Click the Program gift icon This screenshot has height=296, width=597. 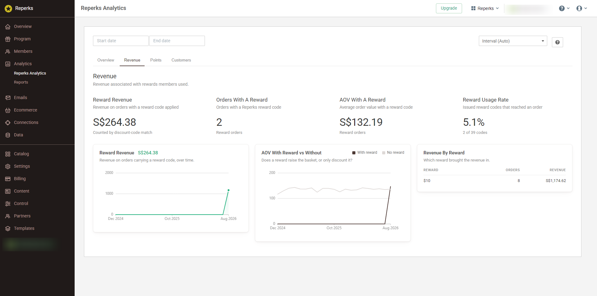8,39
